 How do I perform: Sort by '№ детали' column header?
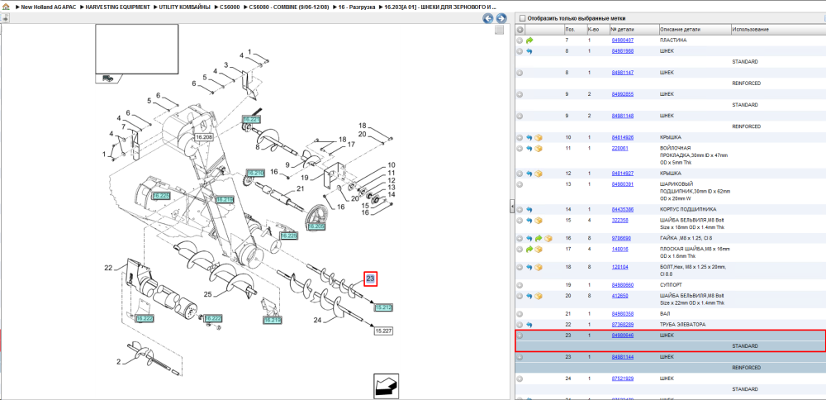click(634, 30)
